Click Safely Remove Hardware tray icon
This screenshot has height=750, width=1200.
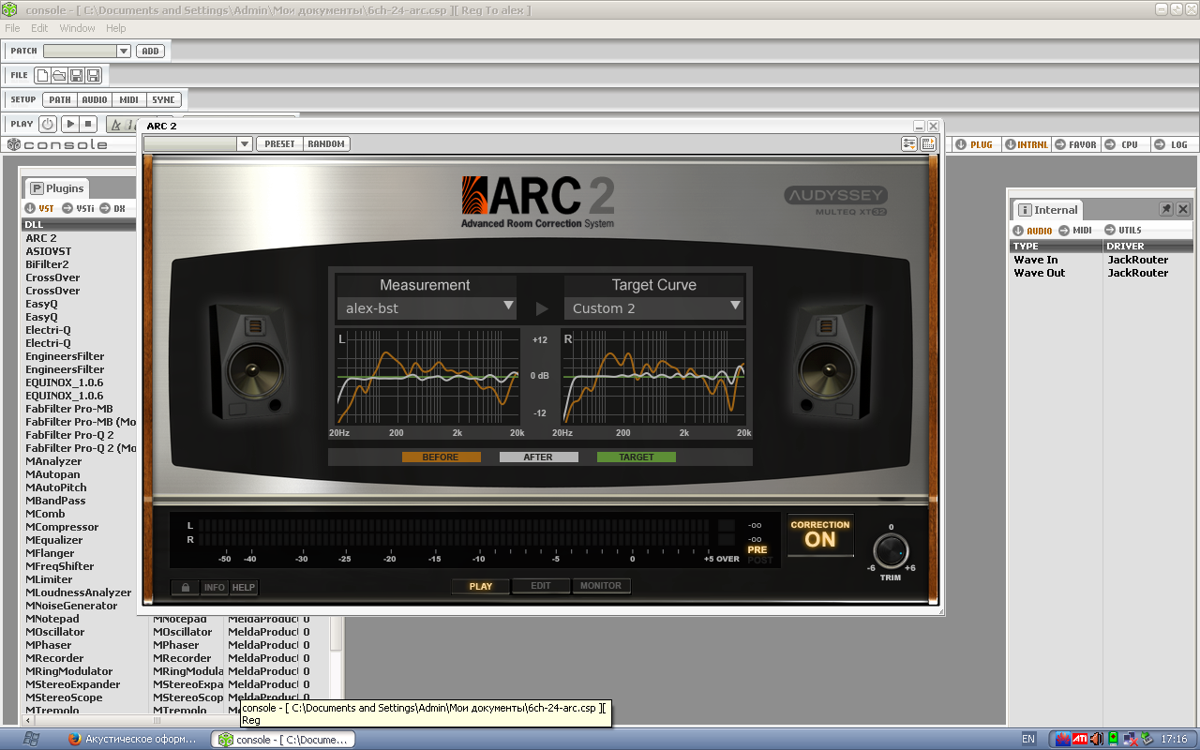pyautogui.click(x=1147, y=739)
